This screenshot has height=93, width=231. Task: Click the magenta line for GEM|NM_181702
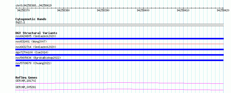tap(119, 83)
